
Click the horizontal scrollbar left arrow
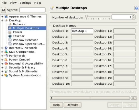pos(51,98)
